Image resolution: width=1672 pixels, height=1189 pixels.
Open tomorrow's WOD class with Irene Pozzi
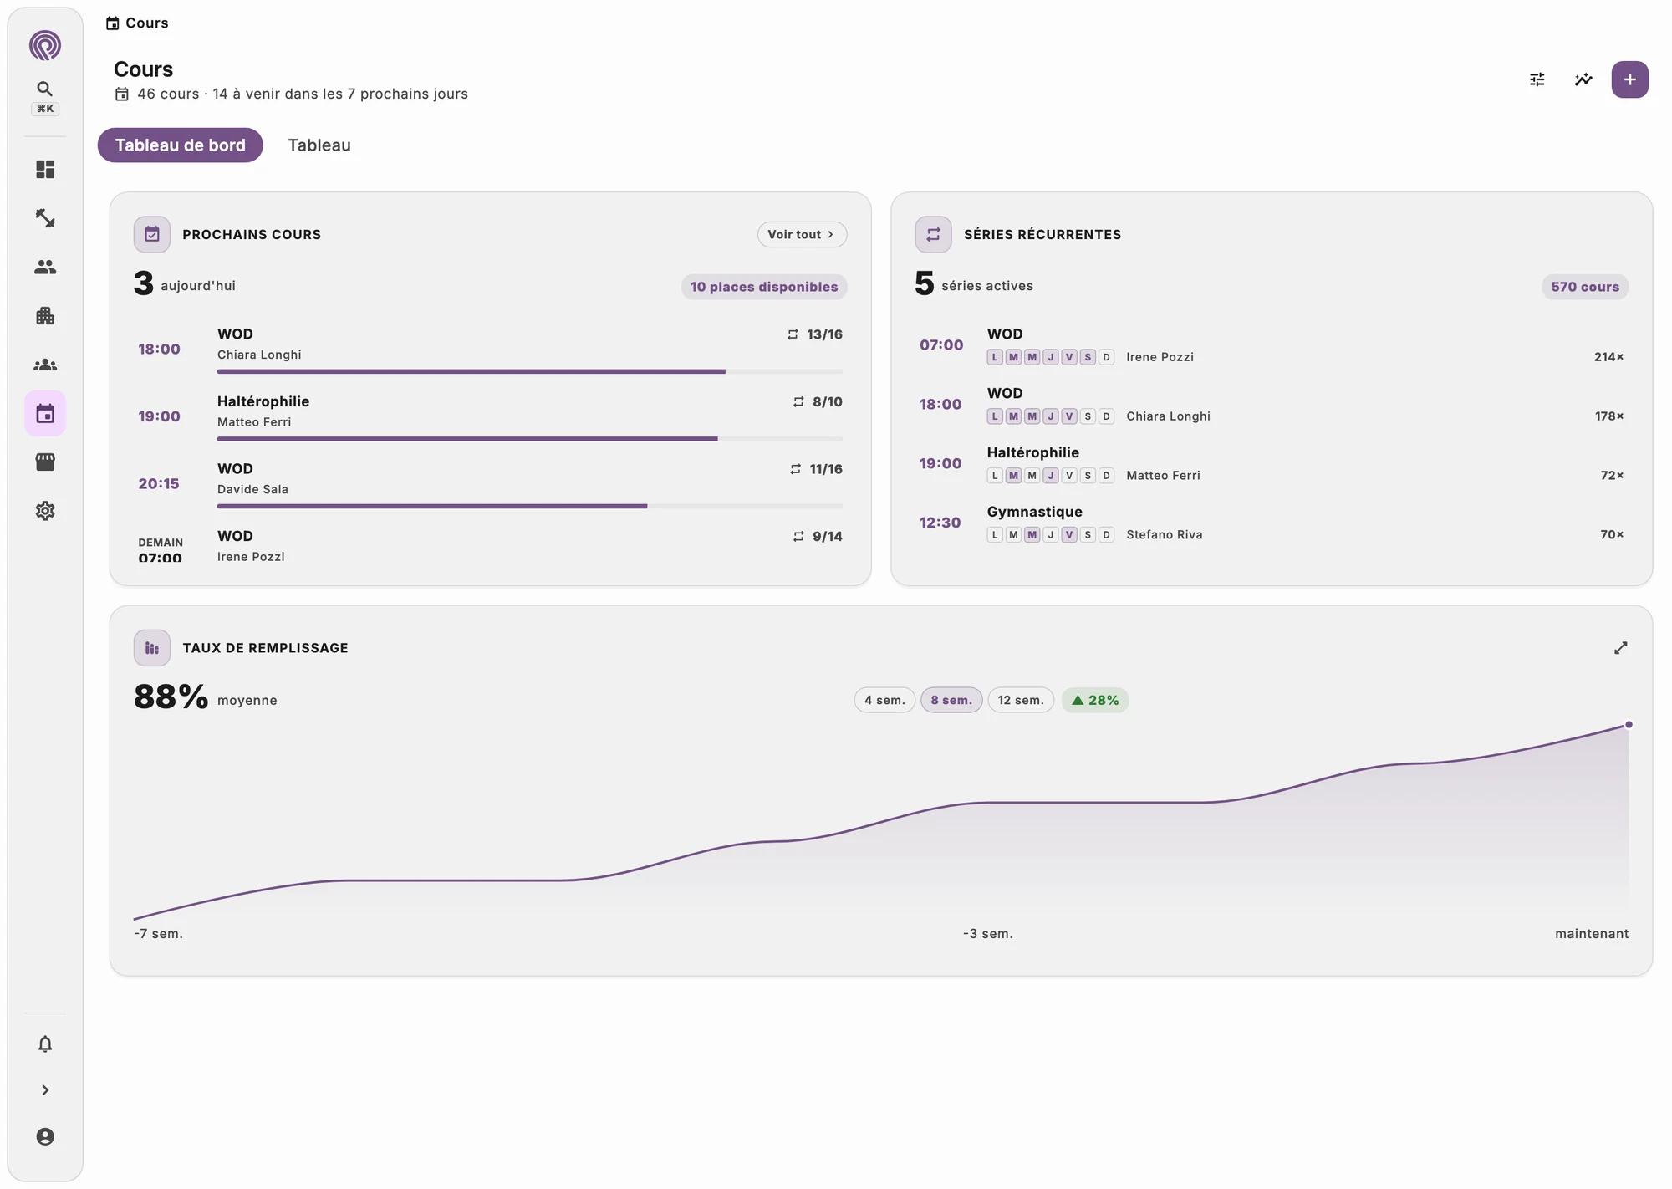click(x=490, y=546)
